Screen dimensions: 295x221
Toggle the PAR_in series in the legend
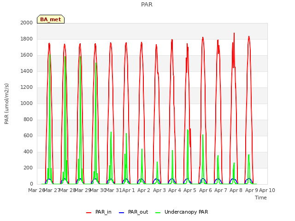click(99, 212)
